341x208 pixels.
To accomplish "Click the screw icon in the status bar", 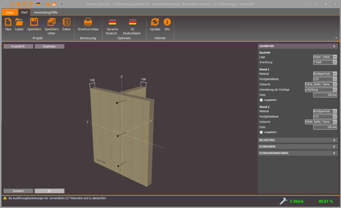I will (284, 201).
